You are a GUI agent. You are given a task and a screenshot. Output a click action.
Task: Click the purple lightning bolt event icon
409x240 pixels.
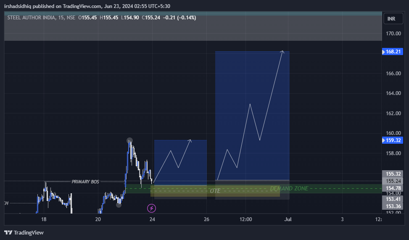point(152,208)
